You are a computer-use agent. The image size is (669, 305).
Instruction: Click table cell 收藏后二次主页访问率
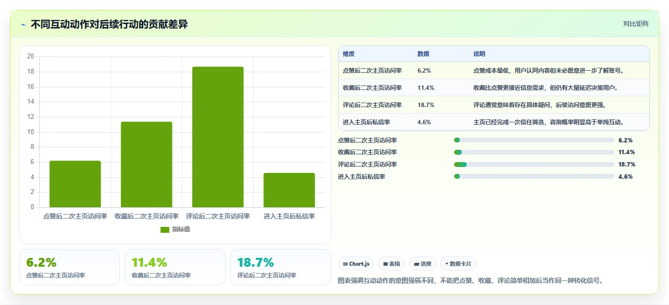[x=372, y=88]
